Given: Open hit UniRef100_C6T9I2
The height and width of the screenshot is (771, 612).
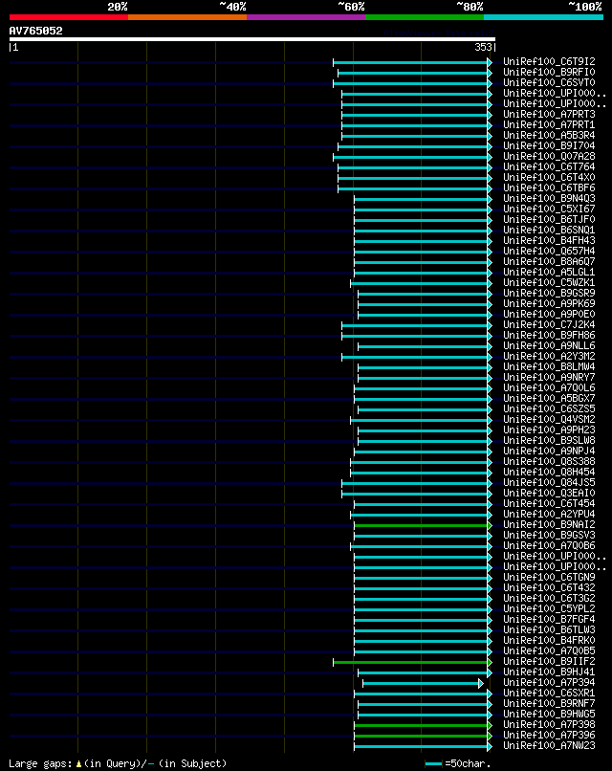Looking at the screenshot, I should click(549, 61).
